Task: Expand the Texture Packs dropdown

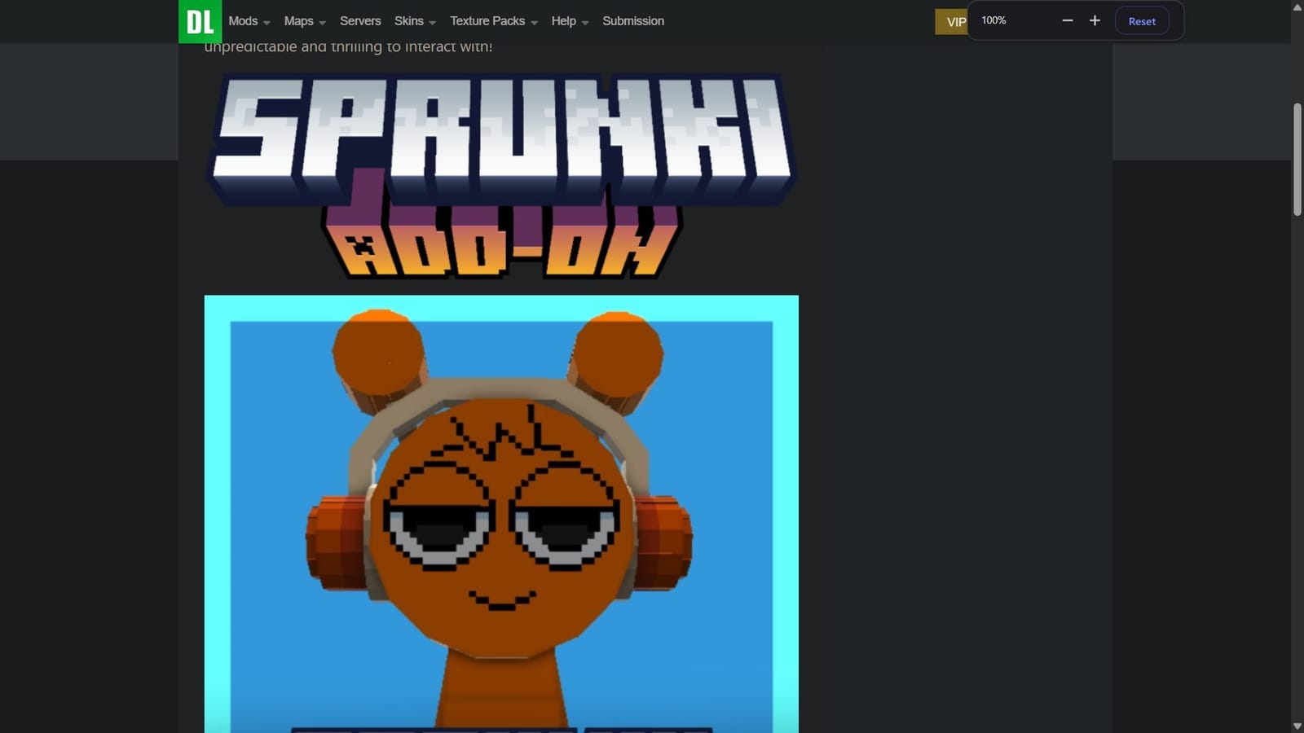Action: point(487,20)
